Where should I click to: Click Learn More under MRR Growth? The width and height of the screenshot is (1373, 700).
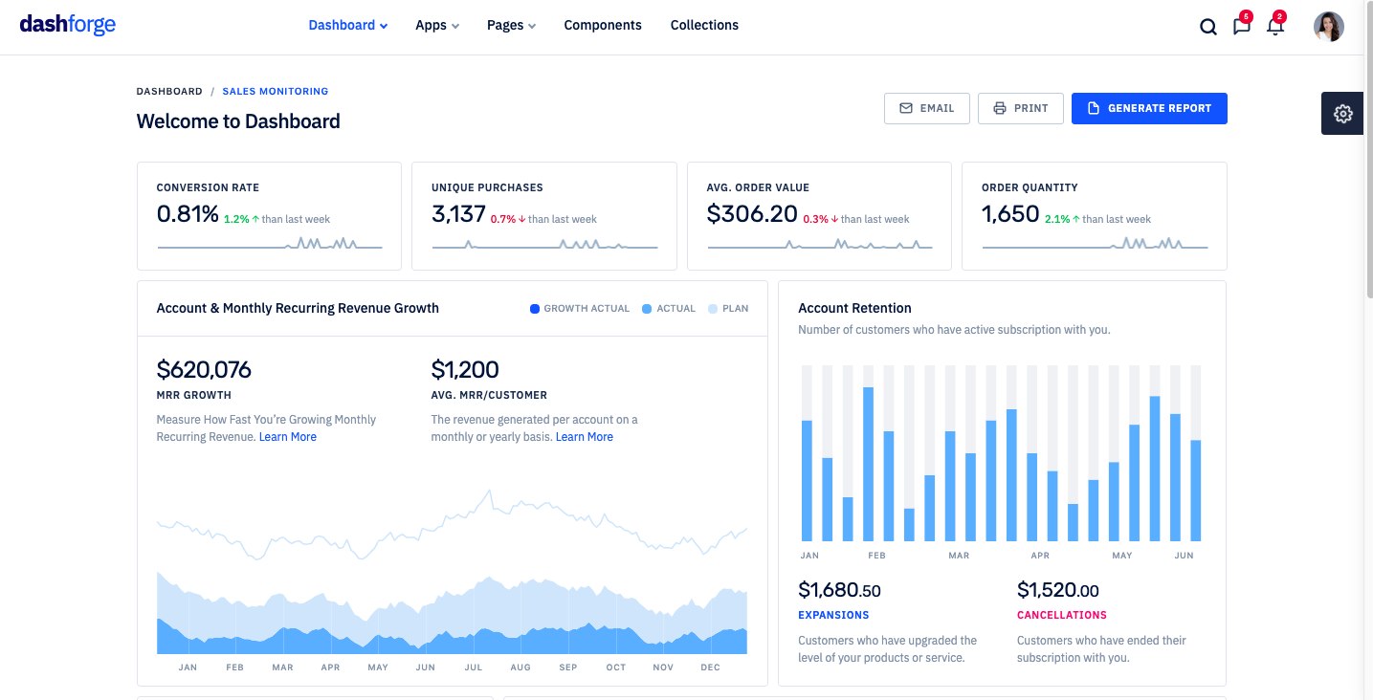[288, 437]
